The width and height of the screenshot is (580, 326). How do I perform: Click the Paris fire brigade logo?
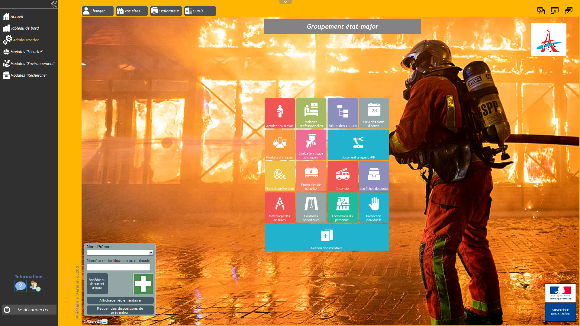[549, 40]
